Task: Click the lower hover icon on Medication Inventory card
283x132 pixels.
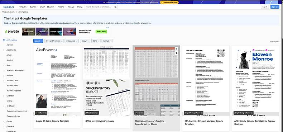Action: click(x=177, y=53)
